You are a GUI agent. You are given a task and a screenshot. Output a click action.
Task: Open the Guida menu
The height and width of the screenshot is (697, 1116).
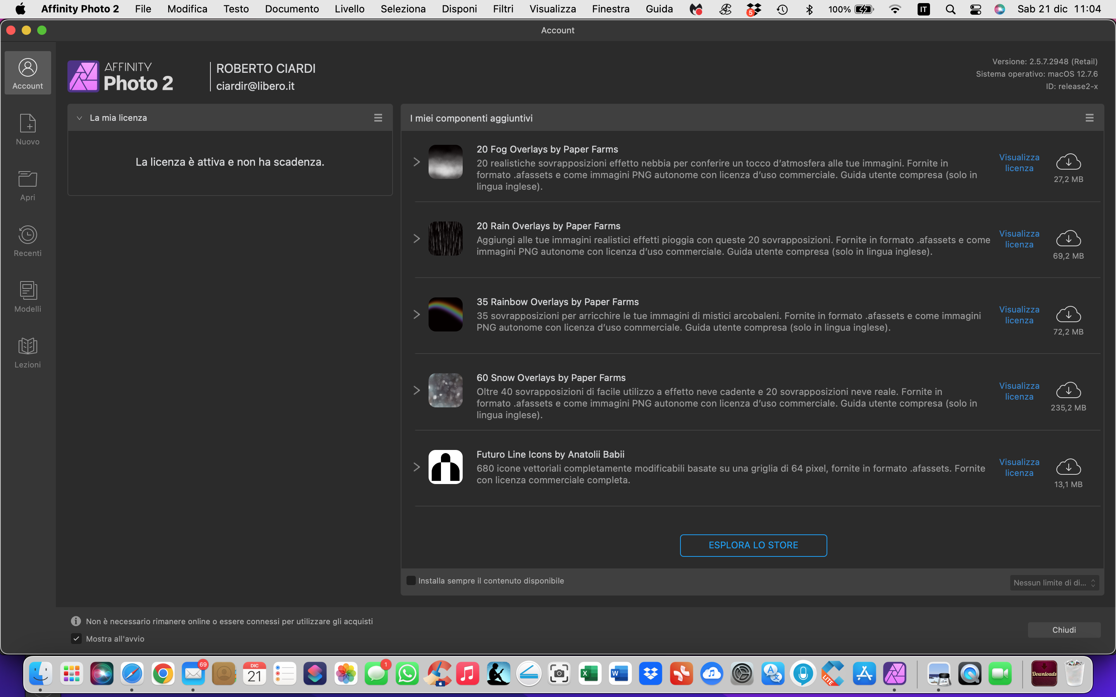tap(659, 9)
